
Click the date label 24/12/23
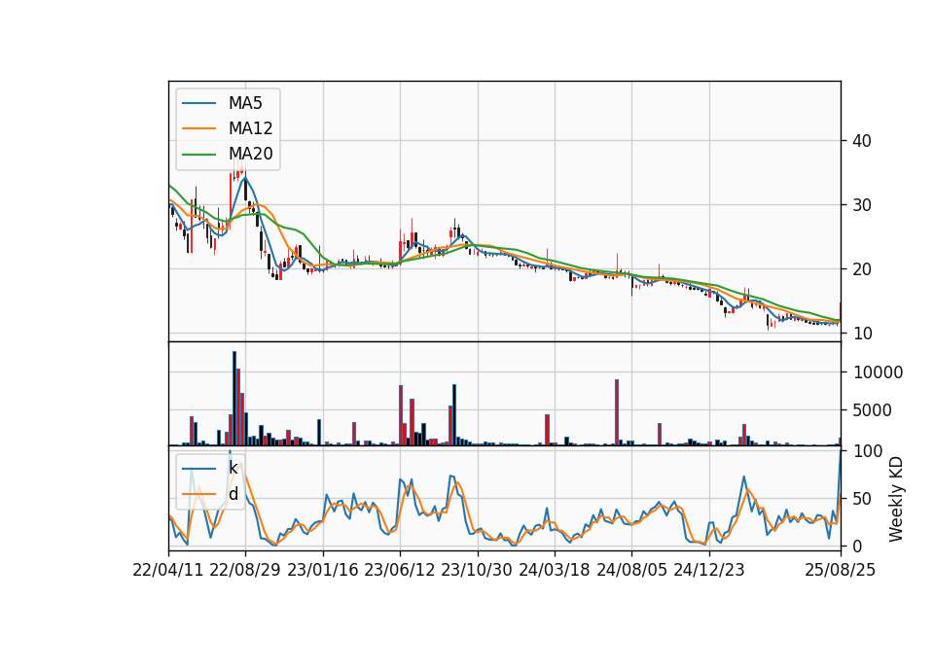[709, 570]
